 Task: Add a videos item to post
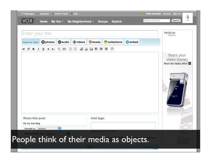[x=79, y=42]
